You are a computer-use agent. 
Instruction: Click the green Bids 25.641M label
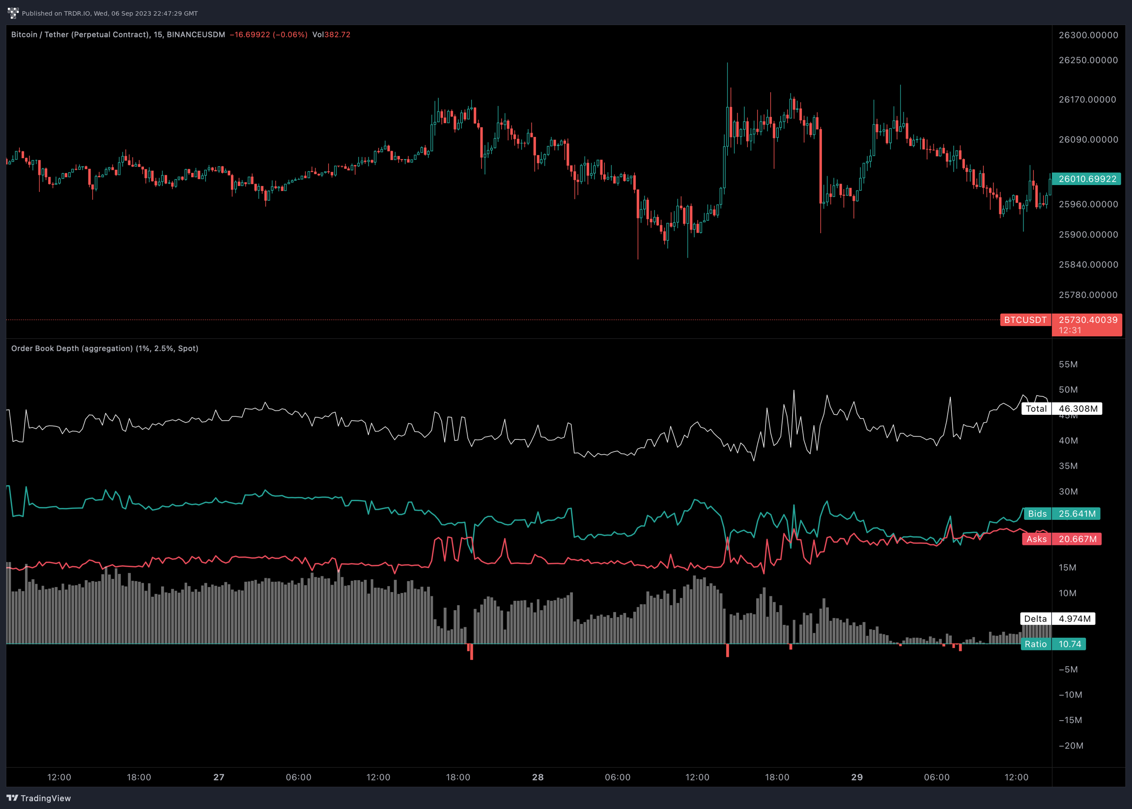1061,513
